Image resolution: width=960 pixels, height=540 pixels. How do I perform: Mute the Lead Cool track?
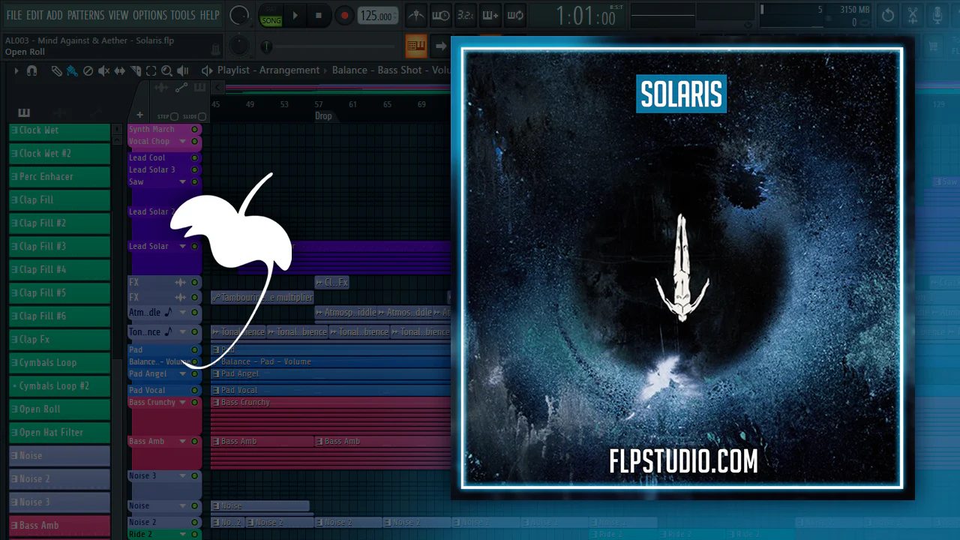coord(194,158)
